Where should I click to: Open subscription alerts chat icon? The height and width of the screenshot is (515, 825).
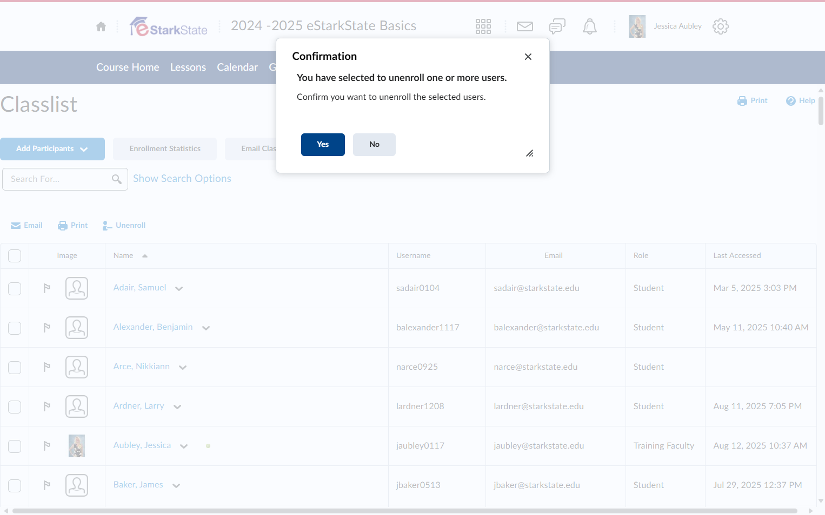(x=557, y=26)
